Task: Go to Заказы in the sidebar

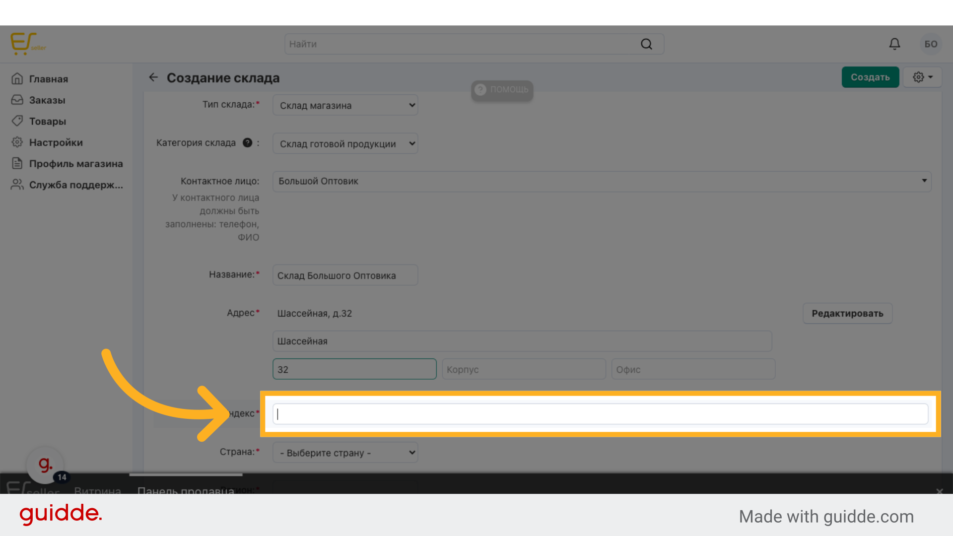Action: pos(47,100)
